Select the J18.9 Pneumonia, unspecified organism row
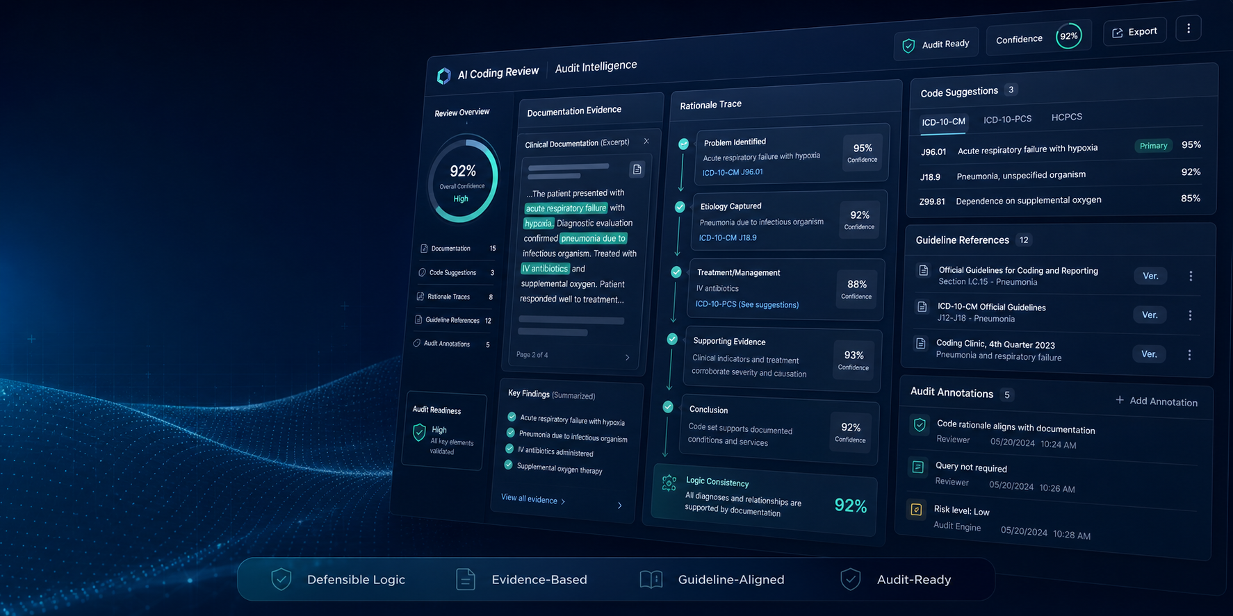The width and height of the screenshot is (1233, 616). point(1060,174)
